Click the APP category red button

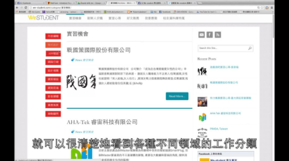tap(53, 53)
